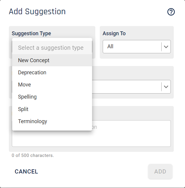
Task: Click the ADD button
Action: coord(160,171)
